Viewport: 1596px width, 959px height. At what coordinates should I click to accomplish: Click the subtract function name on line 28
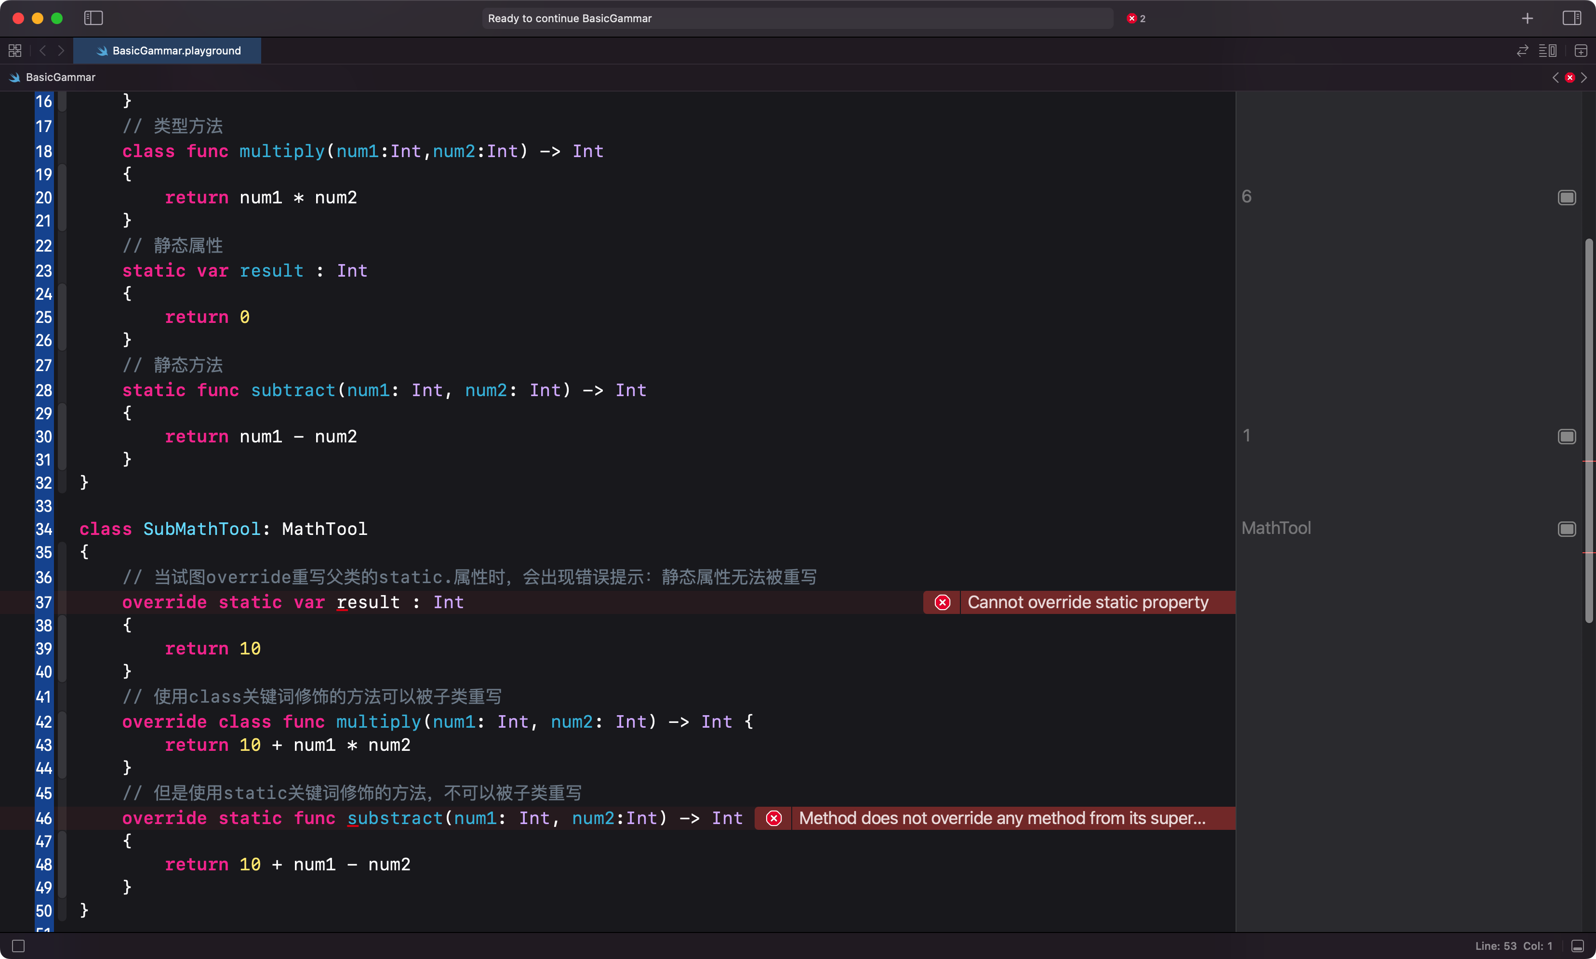(293, 390)
